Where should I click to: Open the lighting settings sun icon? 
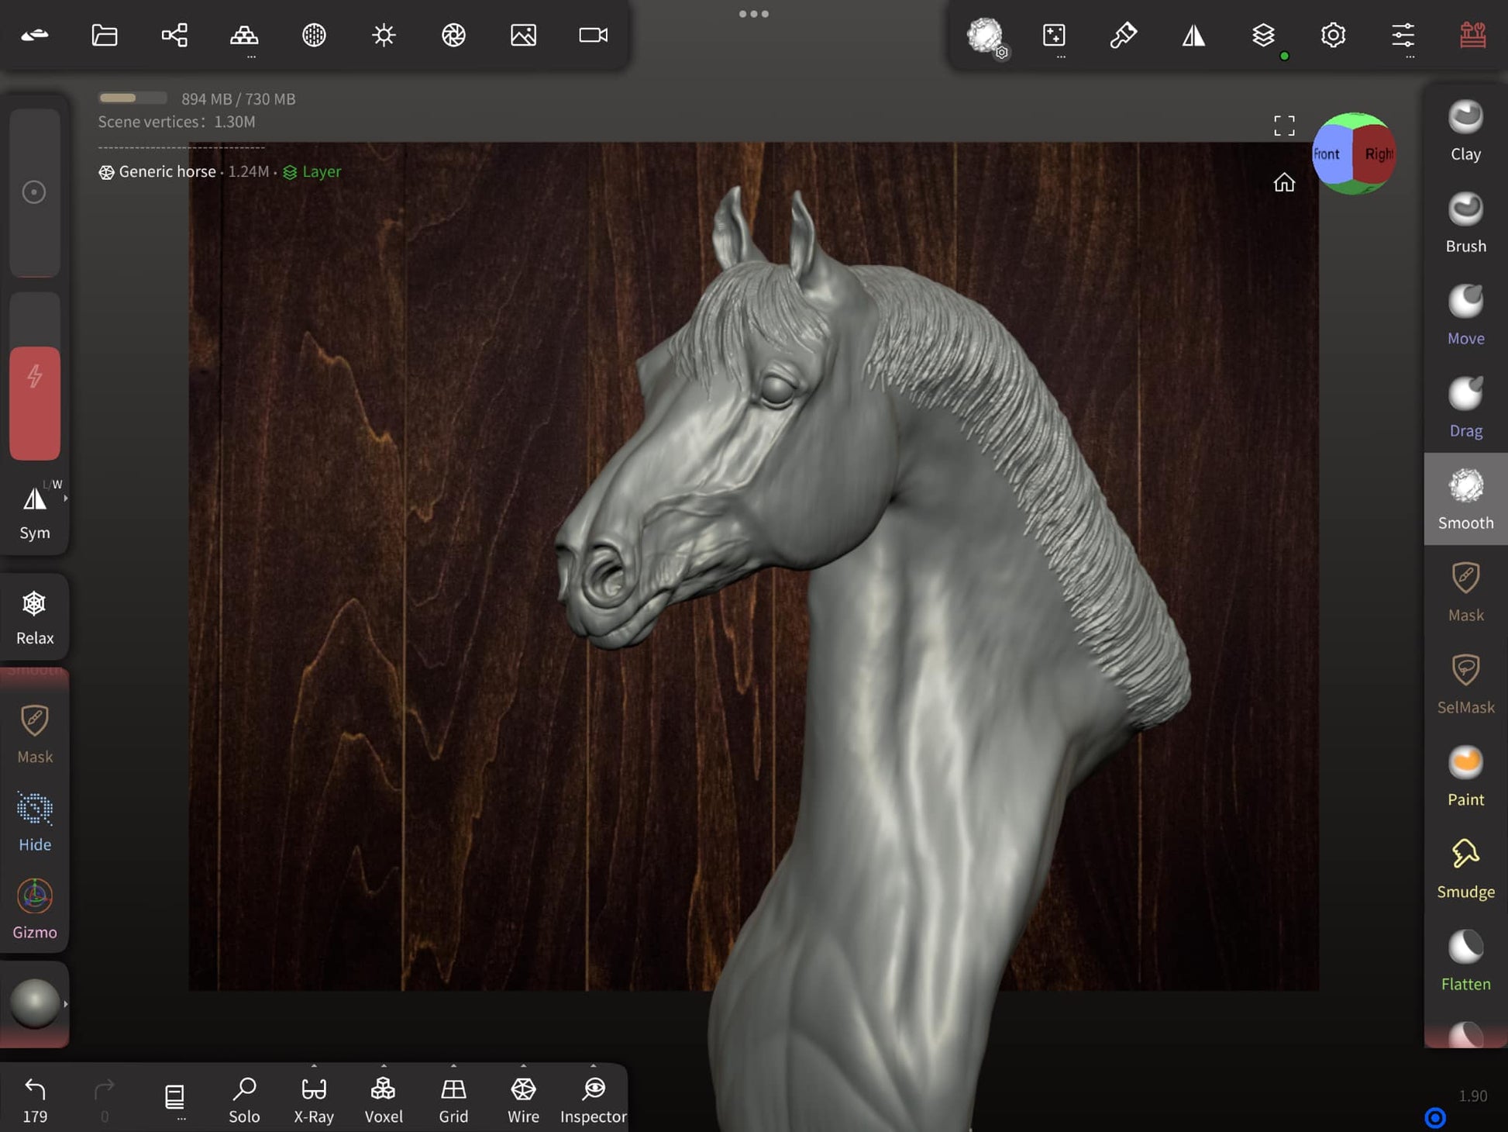coord(384,35)
